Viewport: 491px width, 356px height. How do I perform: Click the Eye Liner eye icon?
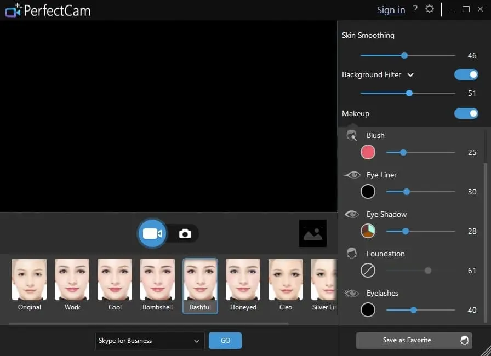(352, 175)
